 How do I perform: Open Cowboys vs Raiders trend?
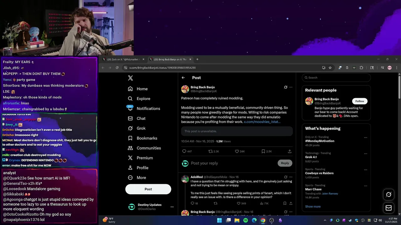[x=319, y=173]
